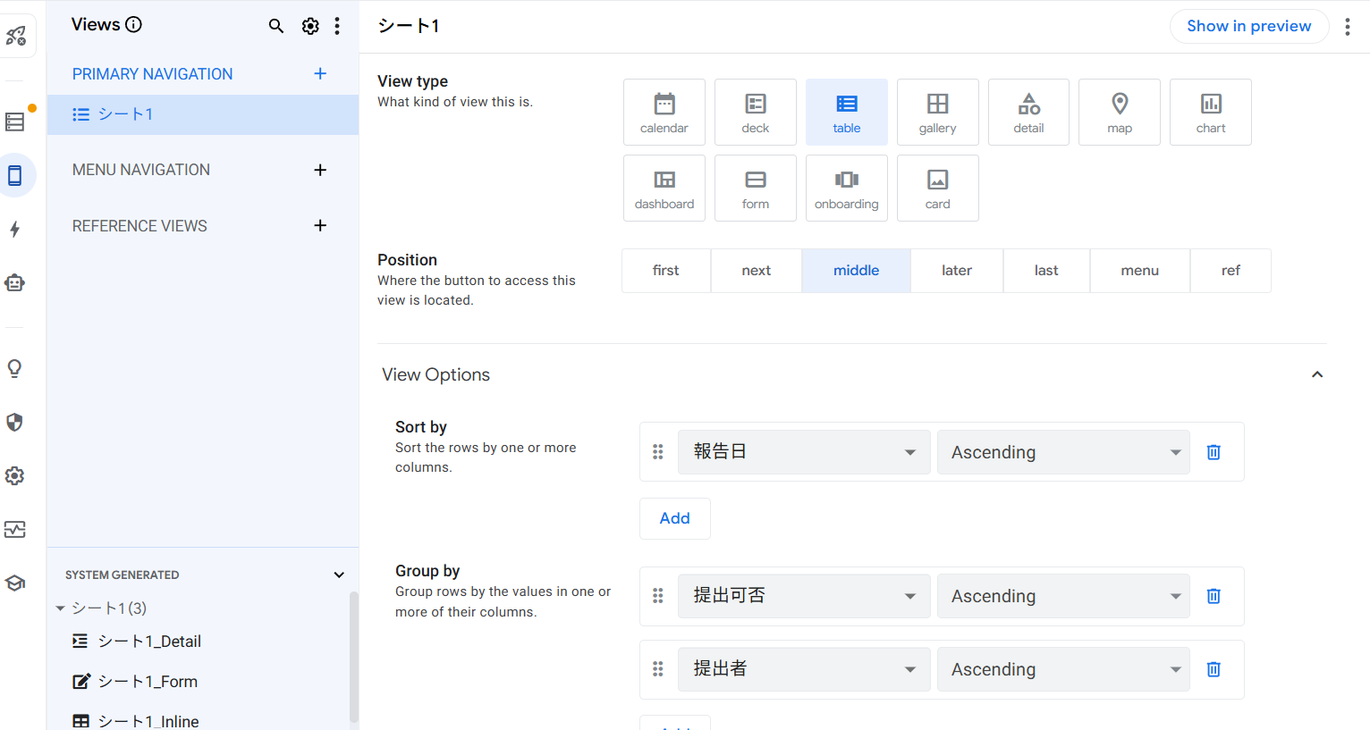Screen dimensions: 1370x730
Task: Add a new primary navigation view
Action: coord(320,74)
